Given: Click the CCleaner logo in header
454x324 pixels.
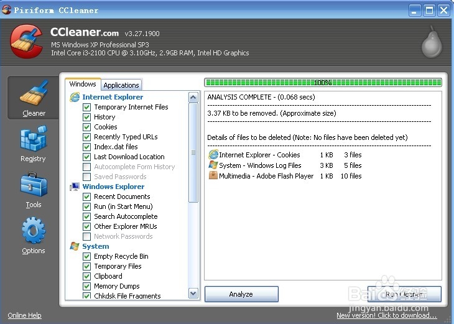Looking at the screenshot, I should [x=27, y=41].
